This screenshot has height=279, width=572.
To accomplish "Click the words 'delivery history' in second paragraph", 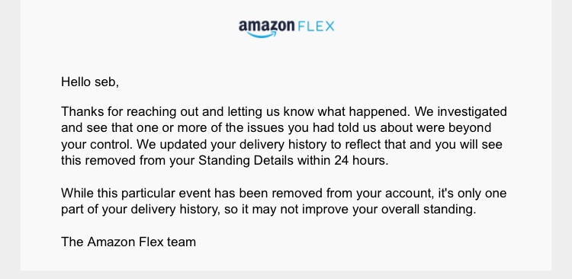I will pyautogui.click(x=175, y=210).
